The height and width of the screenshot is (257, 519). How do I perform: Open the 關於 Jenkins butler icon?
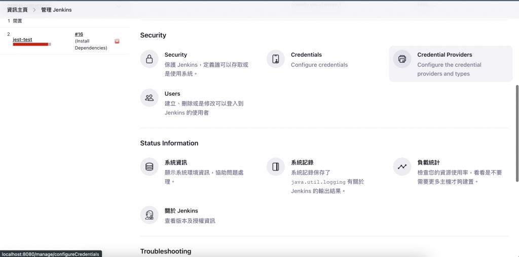(150, 215)
